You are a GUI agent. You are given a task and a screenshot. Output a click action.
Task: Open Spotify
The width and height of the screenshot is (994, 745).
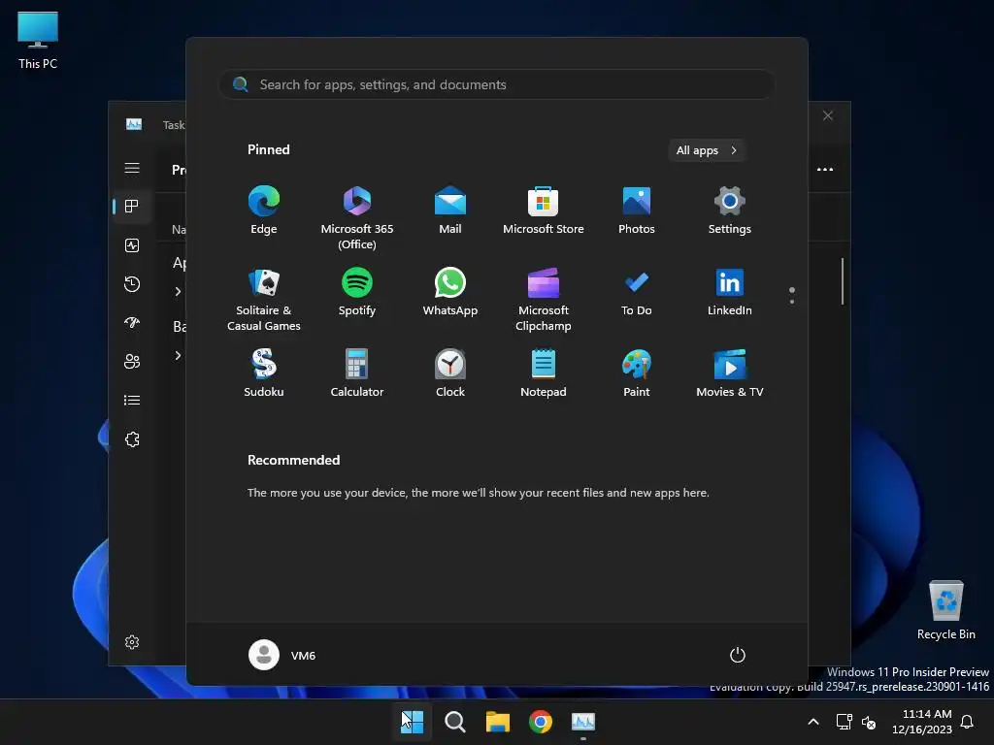(x=357, y=292)
